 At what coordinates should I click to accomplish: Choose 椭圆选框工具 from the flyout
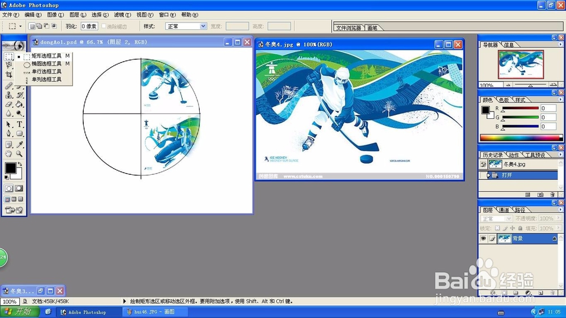point(46,63)
